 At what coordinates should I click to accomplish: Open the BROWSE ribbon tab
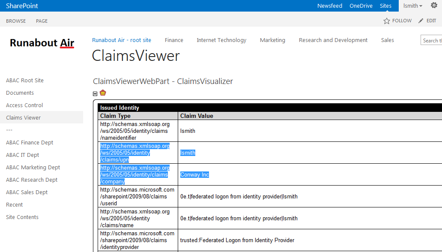(x=16, y=21)
